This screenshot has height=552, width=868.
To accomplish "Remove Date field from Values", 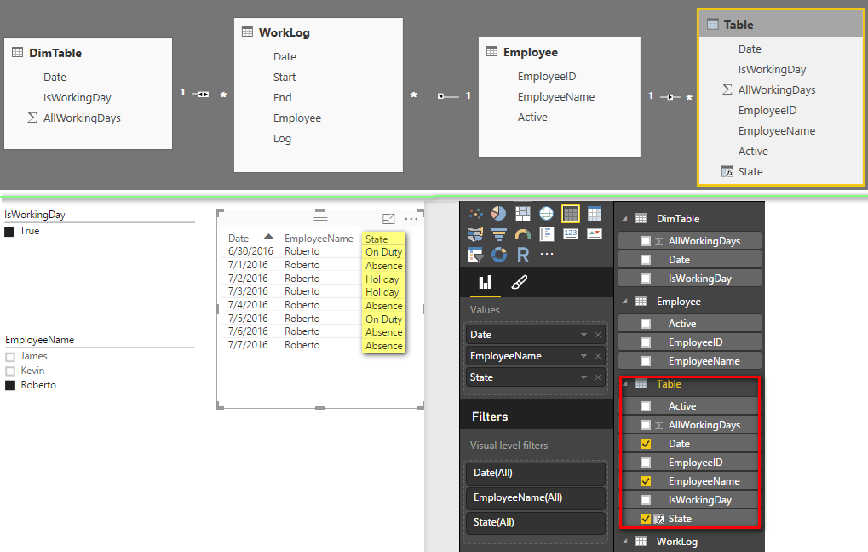I will coord(598,335).
